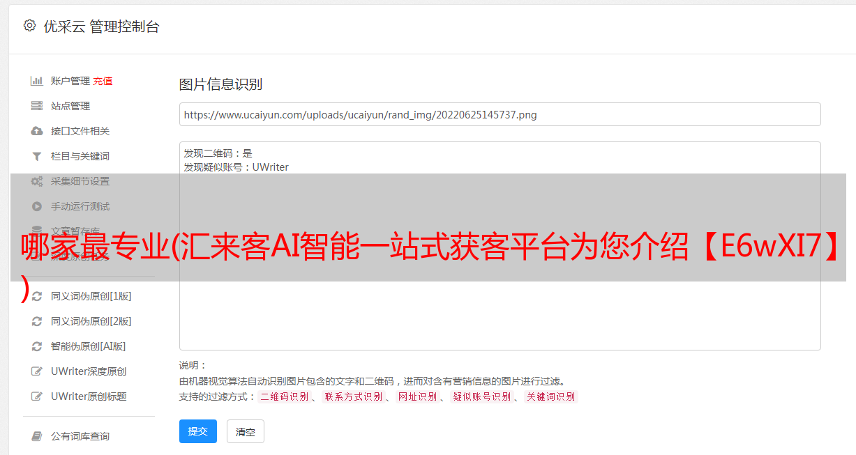Open 接口文件相关 menu item
Viewport: 856px width, 455px height.
pyautogui.click(x=80, y=131)
